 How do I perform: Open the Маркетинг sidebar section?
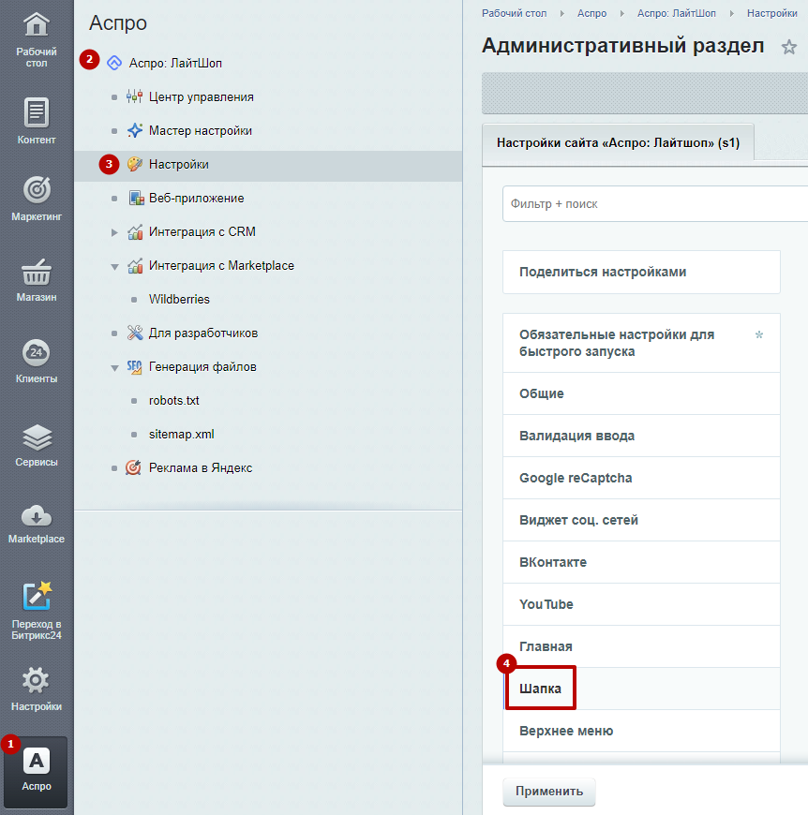pos(37,199)
